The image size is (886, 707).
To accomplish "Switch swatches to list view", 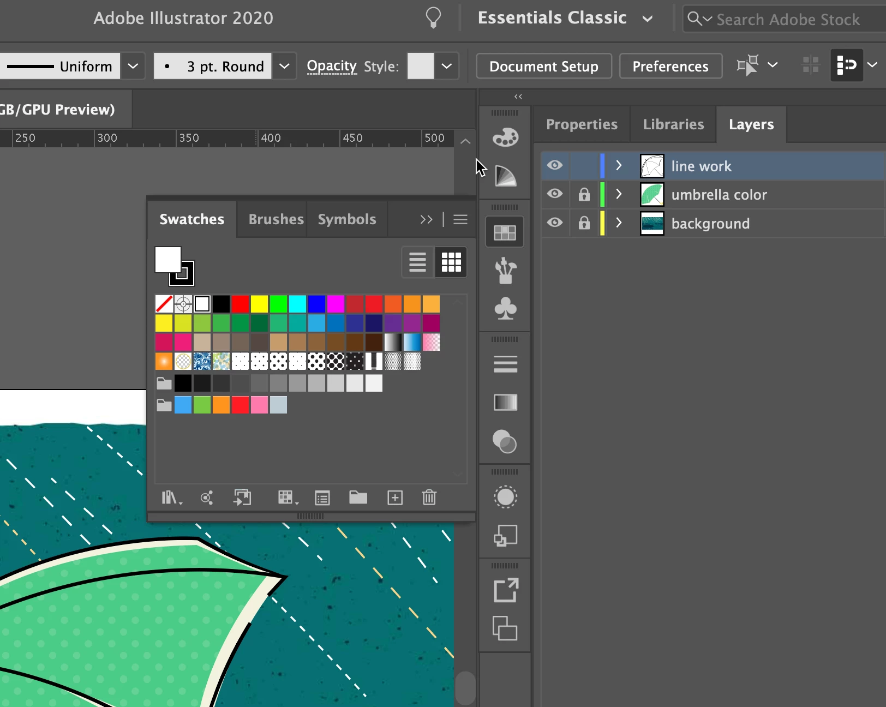I will point(417,262).
